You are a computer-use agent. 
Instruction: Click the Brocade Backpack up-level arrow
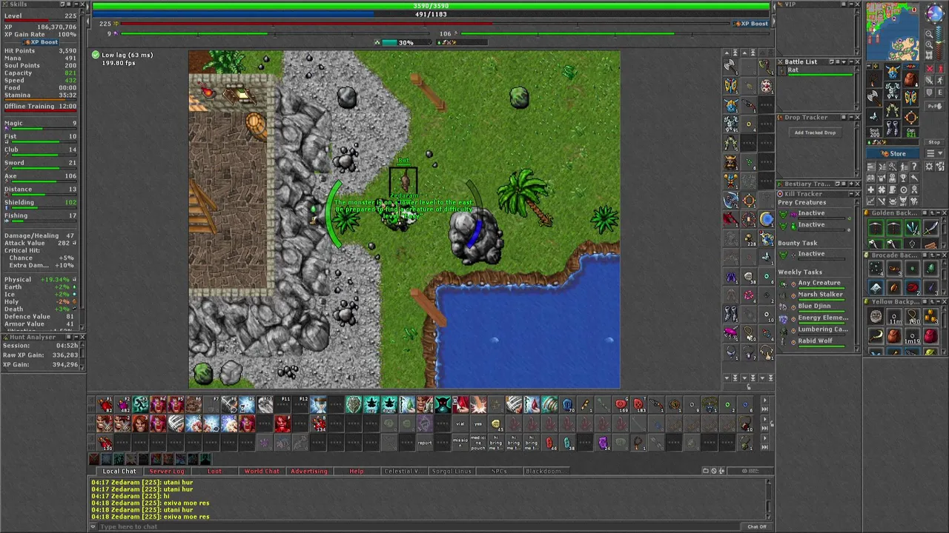[932, 255]
